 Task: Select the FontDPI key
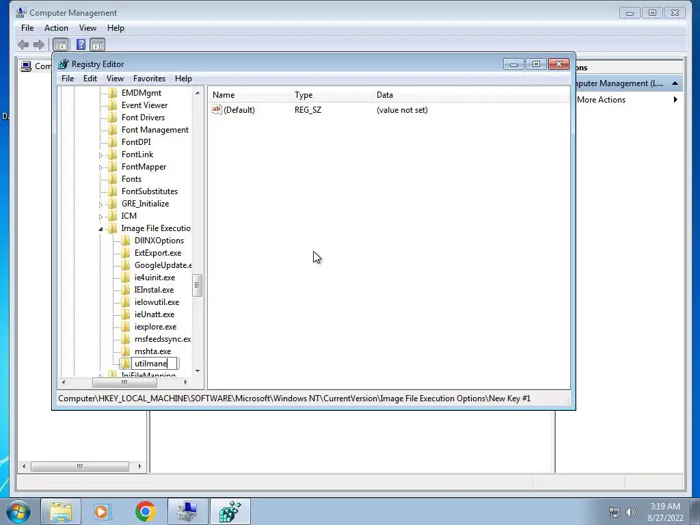coord(136,142)
